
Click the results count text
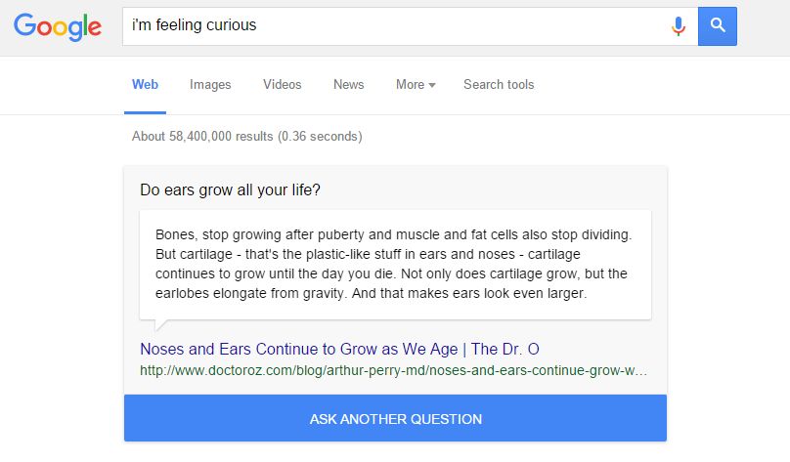(x=246, y=137)
